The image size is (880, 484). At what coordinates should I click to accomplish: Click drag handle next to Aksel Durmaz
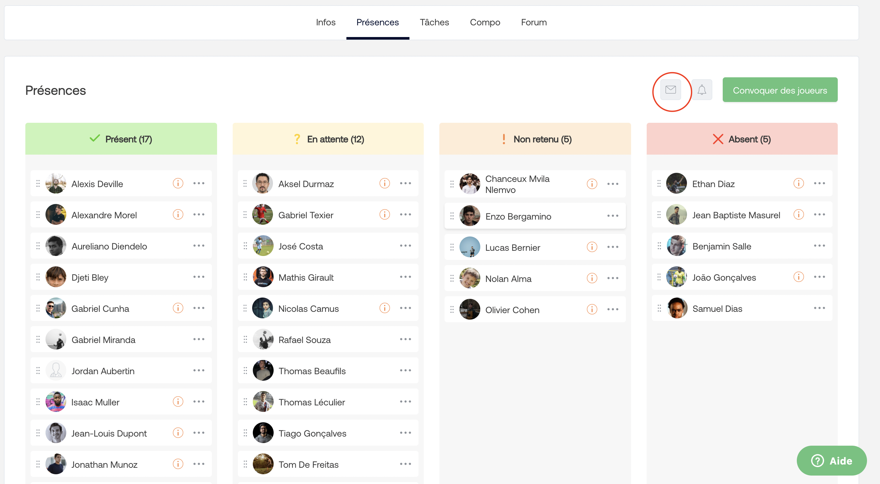245,184
